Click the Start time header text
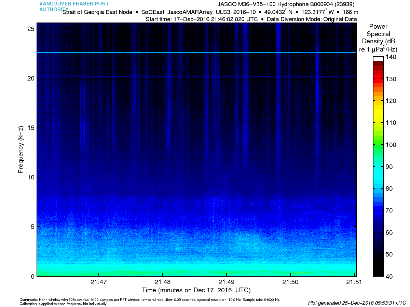The width and height of the screenshot is (410, 307). tap(202, 19)
